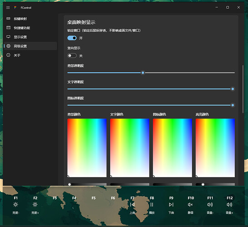The image size is (248, 227).
Task: Click the 背景透明度 slider handle
Action: point(143,73)
